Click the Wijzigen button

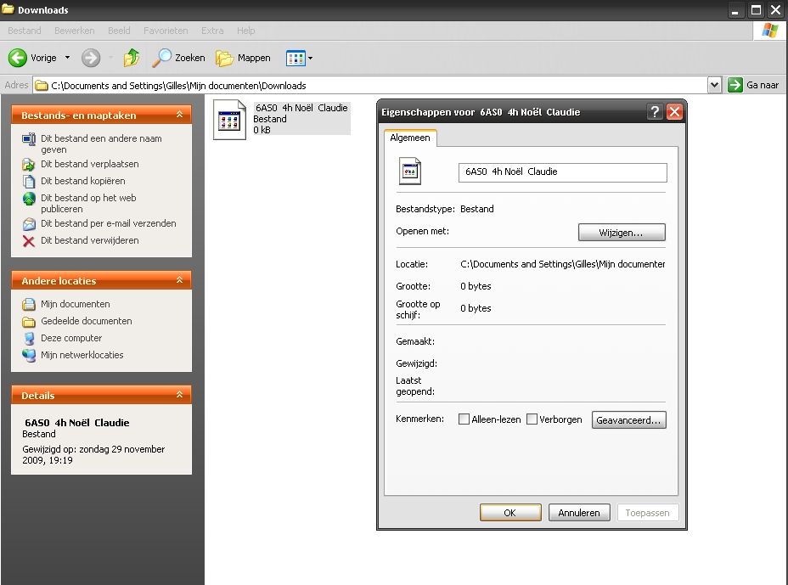[x=622, y=232]
